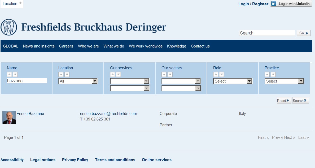Click the Go search button
Screen dimensions: 315x168
[304, 33]
